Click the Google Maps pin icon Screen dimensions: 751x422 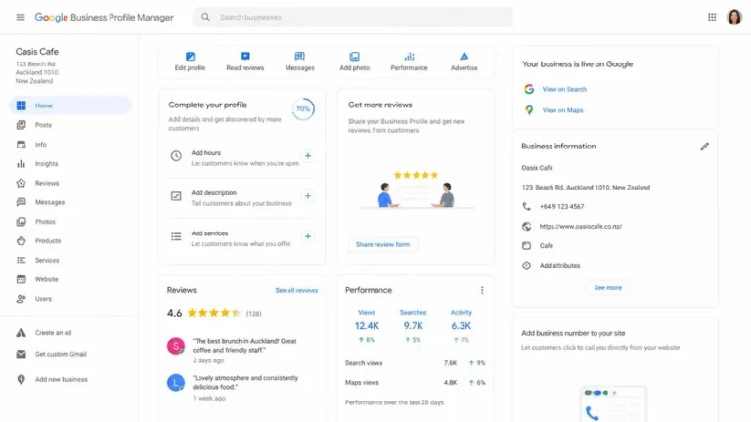click(x=529, y=110)
